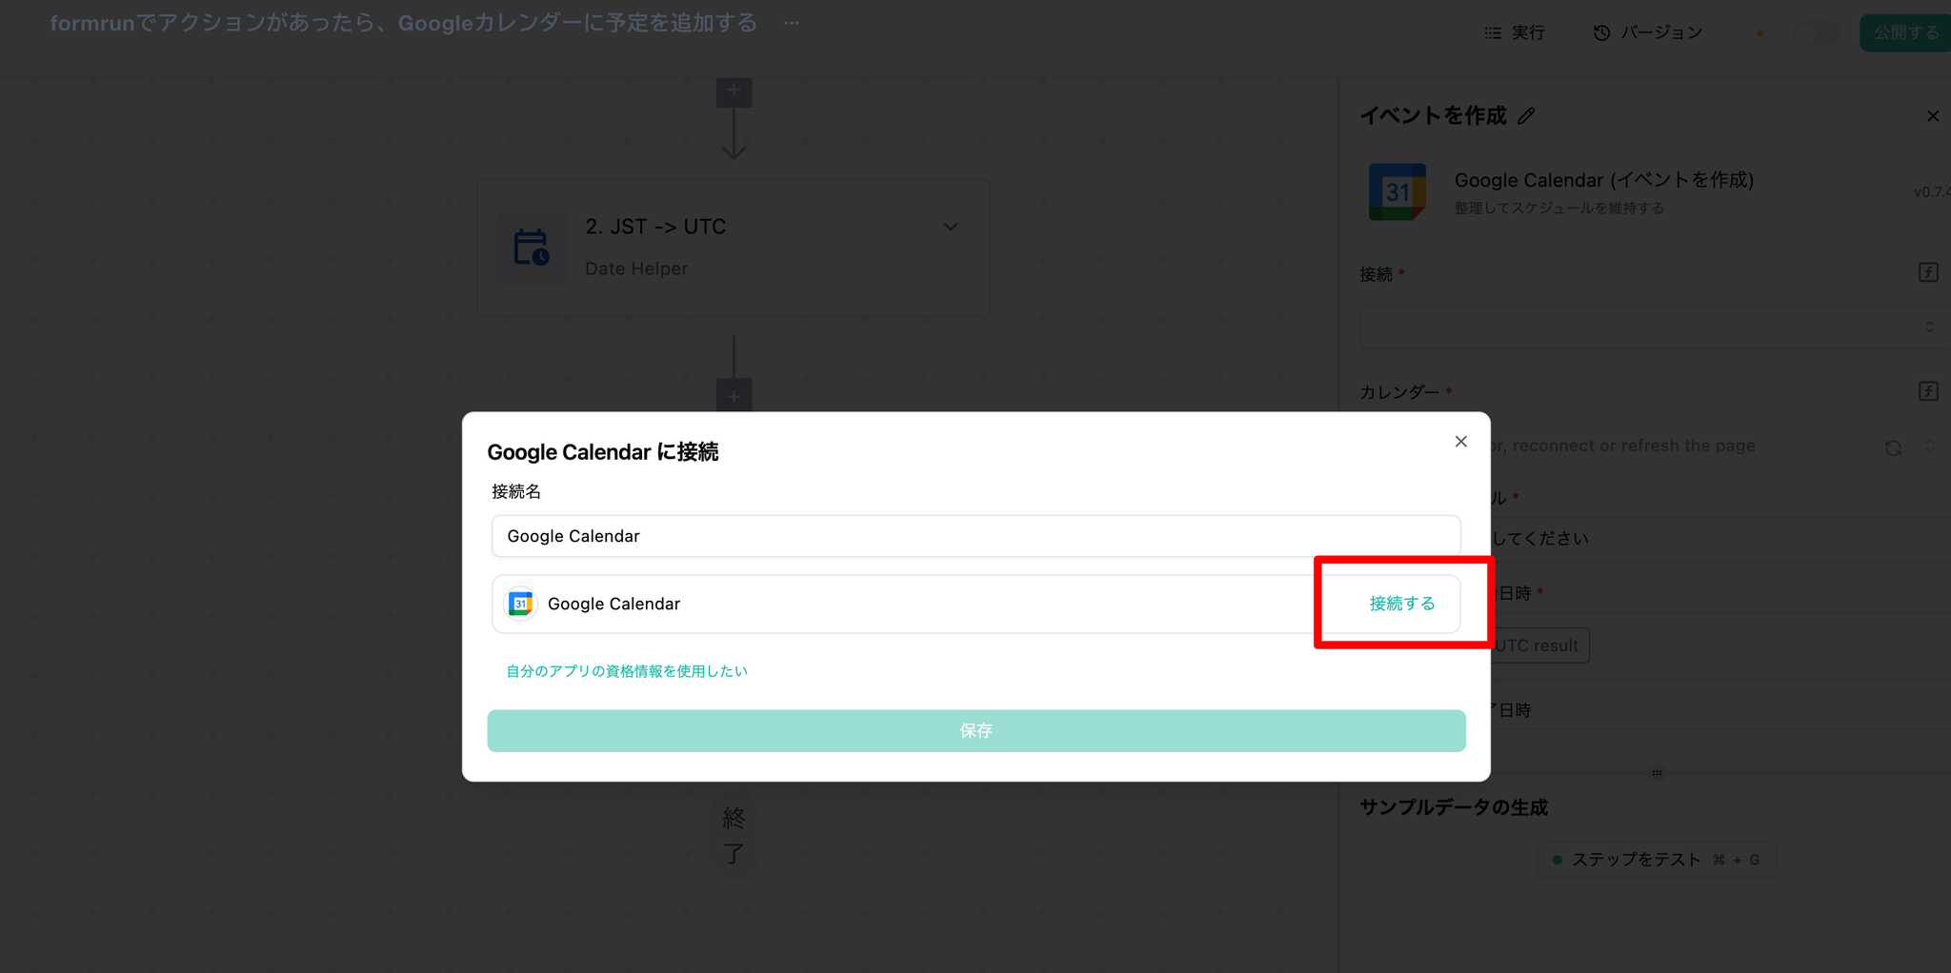1951x973 pixels.
Task: Click the サンプルデータの生成 heading
Action: coord(1454,807)
